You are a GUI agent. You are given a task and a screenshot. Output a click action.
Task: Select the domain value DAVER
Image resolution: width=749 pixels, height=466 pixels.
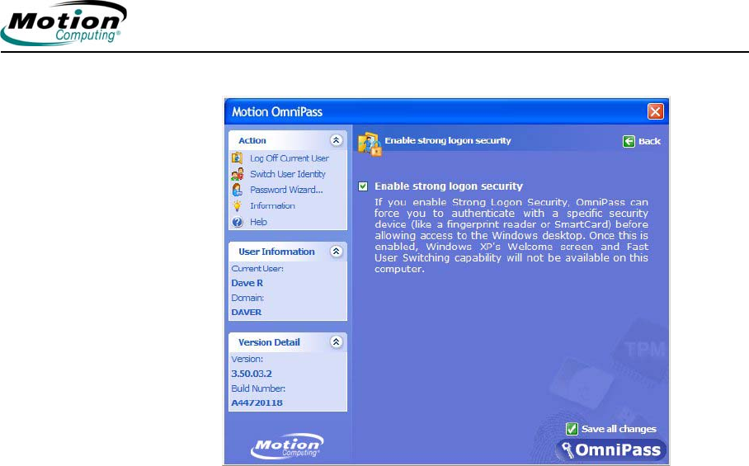click(x=247, y=313)
